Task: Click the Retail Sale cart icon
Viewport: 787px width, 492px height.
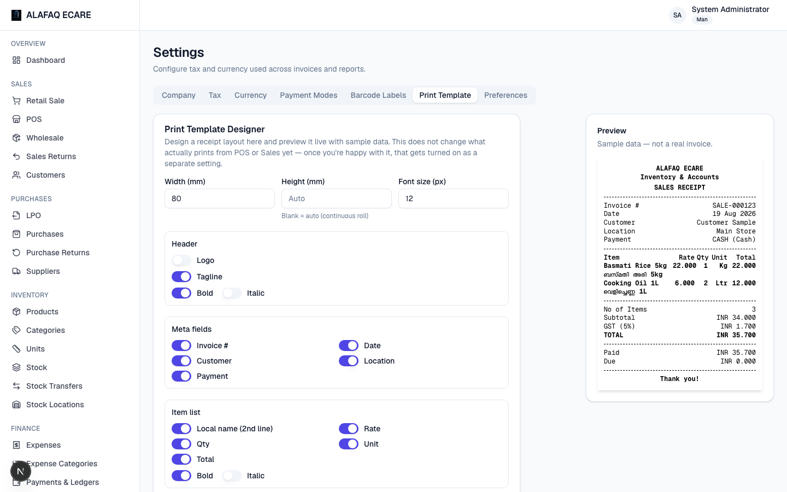Action: pos(16,101)
